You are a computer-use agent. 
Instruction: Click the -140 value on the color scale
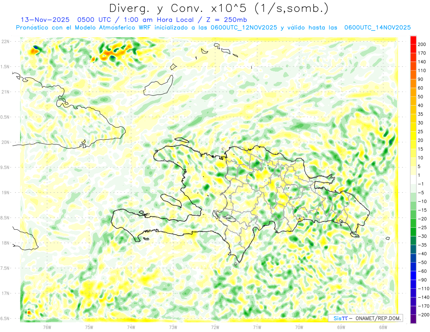tap(424, 297)
